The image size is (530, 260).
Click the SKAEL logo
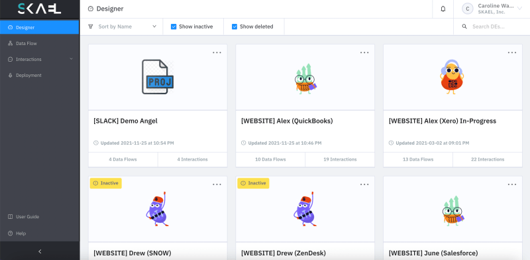(x=40, y=9)
